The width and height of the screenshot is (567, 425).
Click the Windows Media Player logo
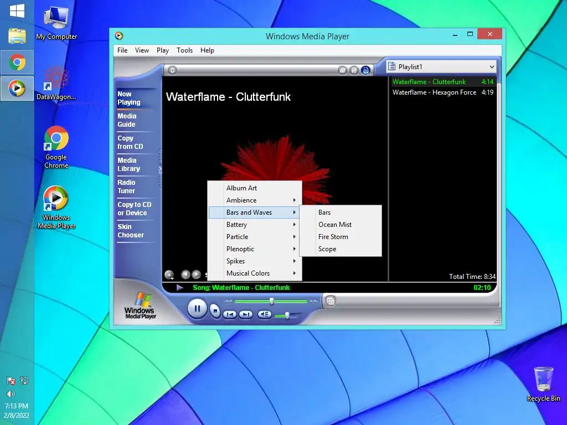(x=140, y=305)
